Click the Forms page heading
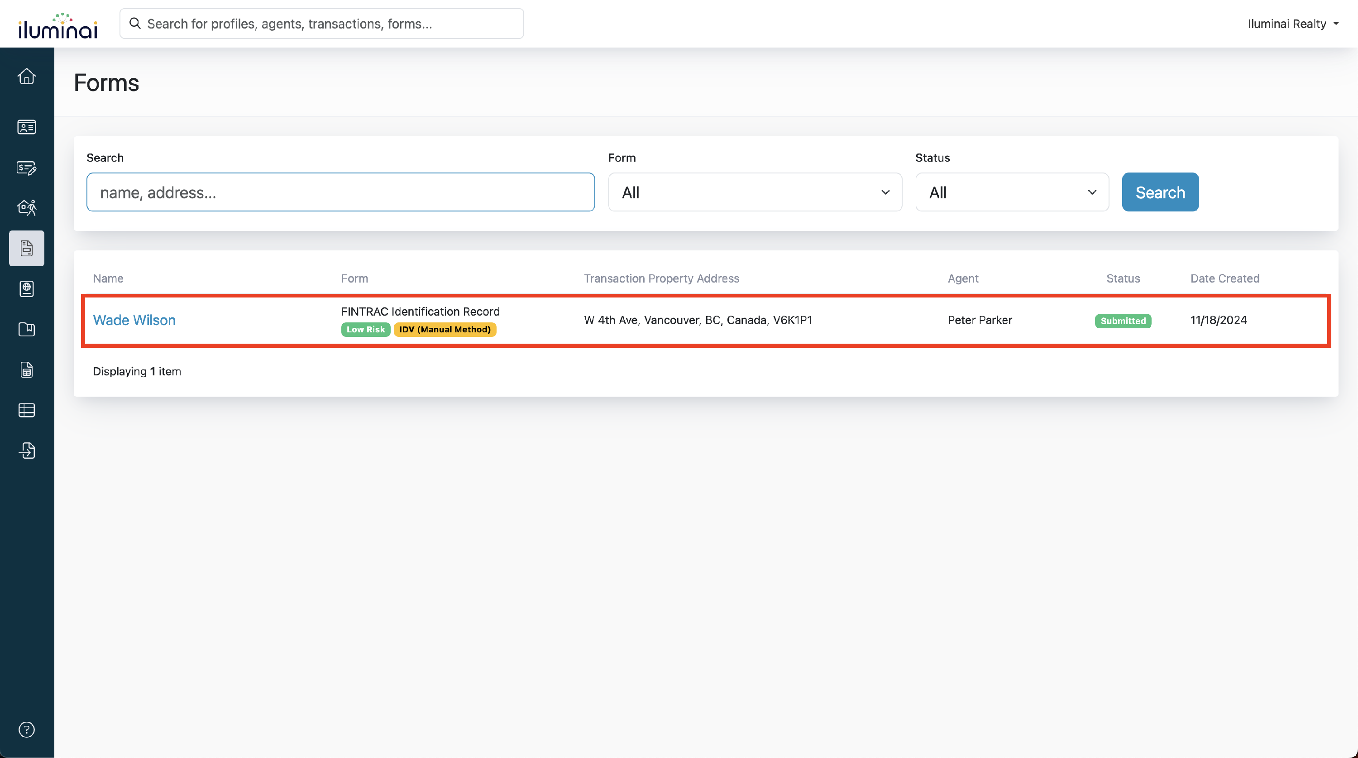This screenshot has width=1358, height=758. 106,83
